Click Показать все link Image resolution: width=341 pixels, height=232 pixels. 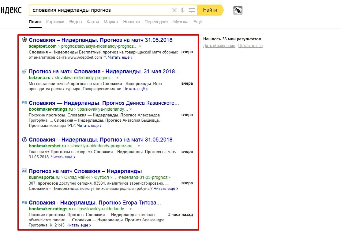[x=250, y=46]
